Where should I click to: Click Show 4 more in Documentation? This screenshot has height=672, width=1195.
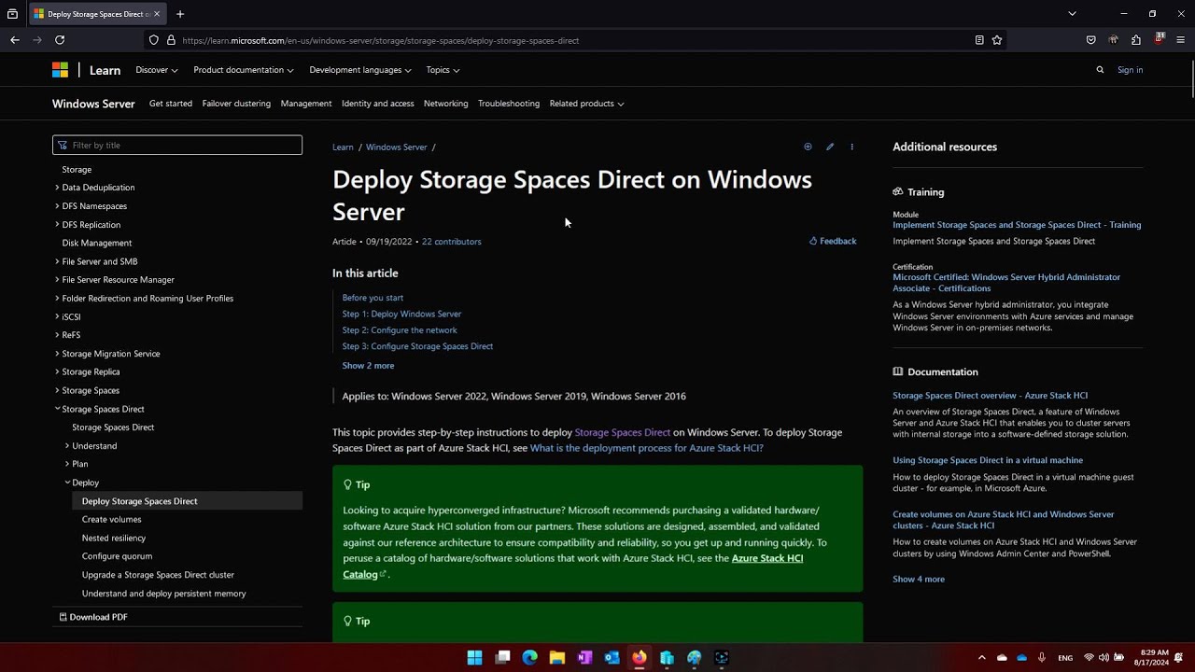919,580
